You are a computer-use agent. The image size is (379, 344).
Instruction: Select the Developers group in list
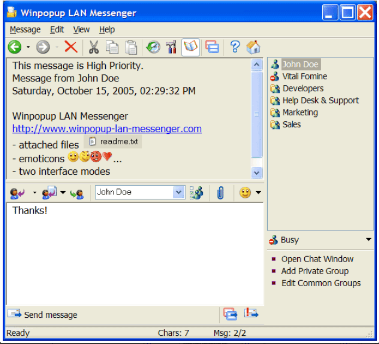point(303,88)
